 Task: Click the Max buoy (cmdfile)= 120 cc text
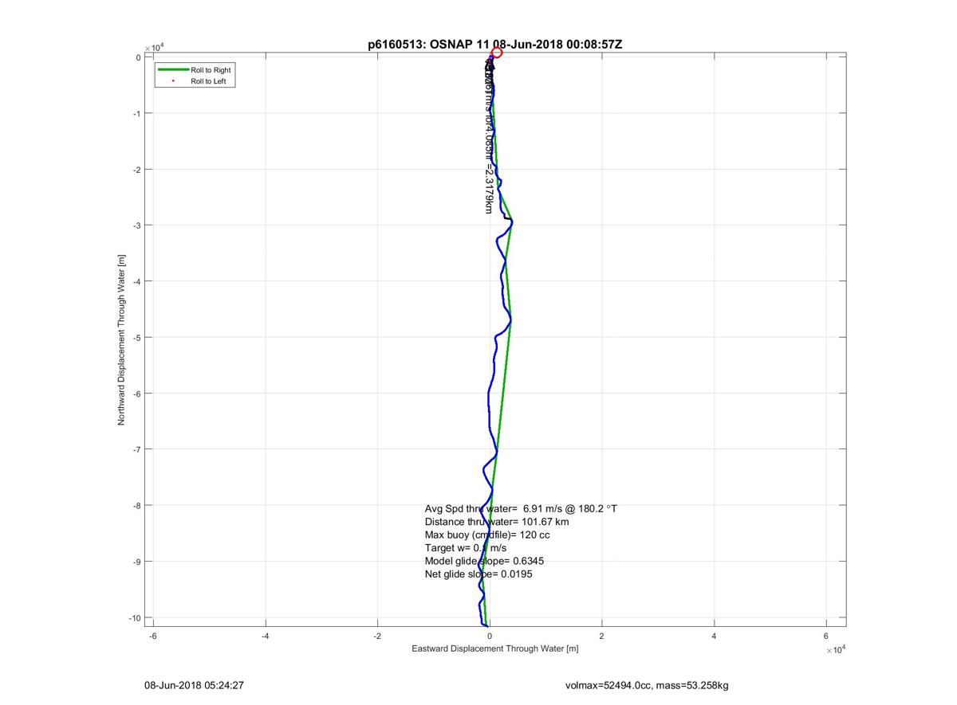(x=487, y=535)
